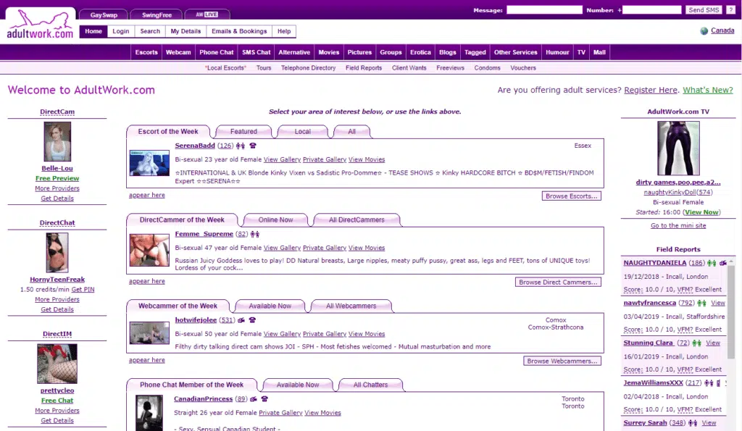
Task: Open the Blogs category
Action: point(447,52)
